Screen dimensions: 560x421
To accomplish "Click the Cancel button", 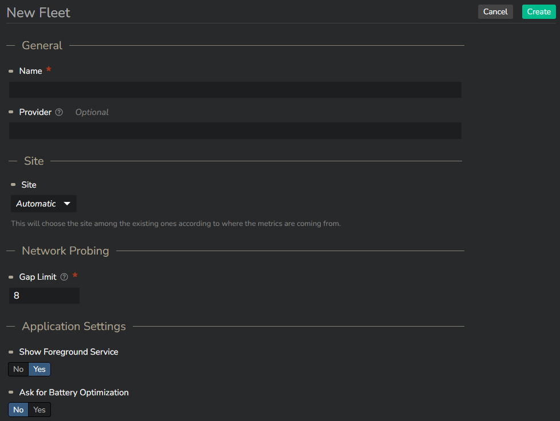I will 495,12.
